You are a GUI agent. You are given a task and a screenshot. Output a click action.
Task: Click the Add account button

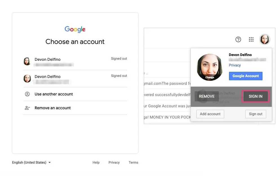point(210,114)
